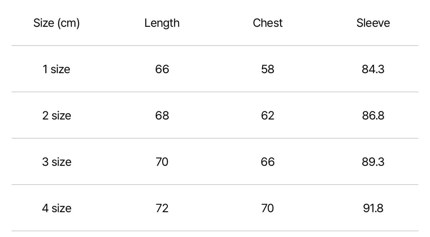Select the "Length" column header
The image size is (430, 237).
click(162, 23)
